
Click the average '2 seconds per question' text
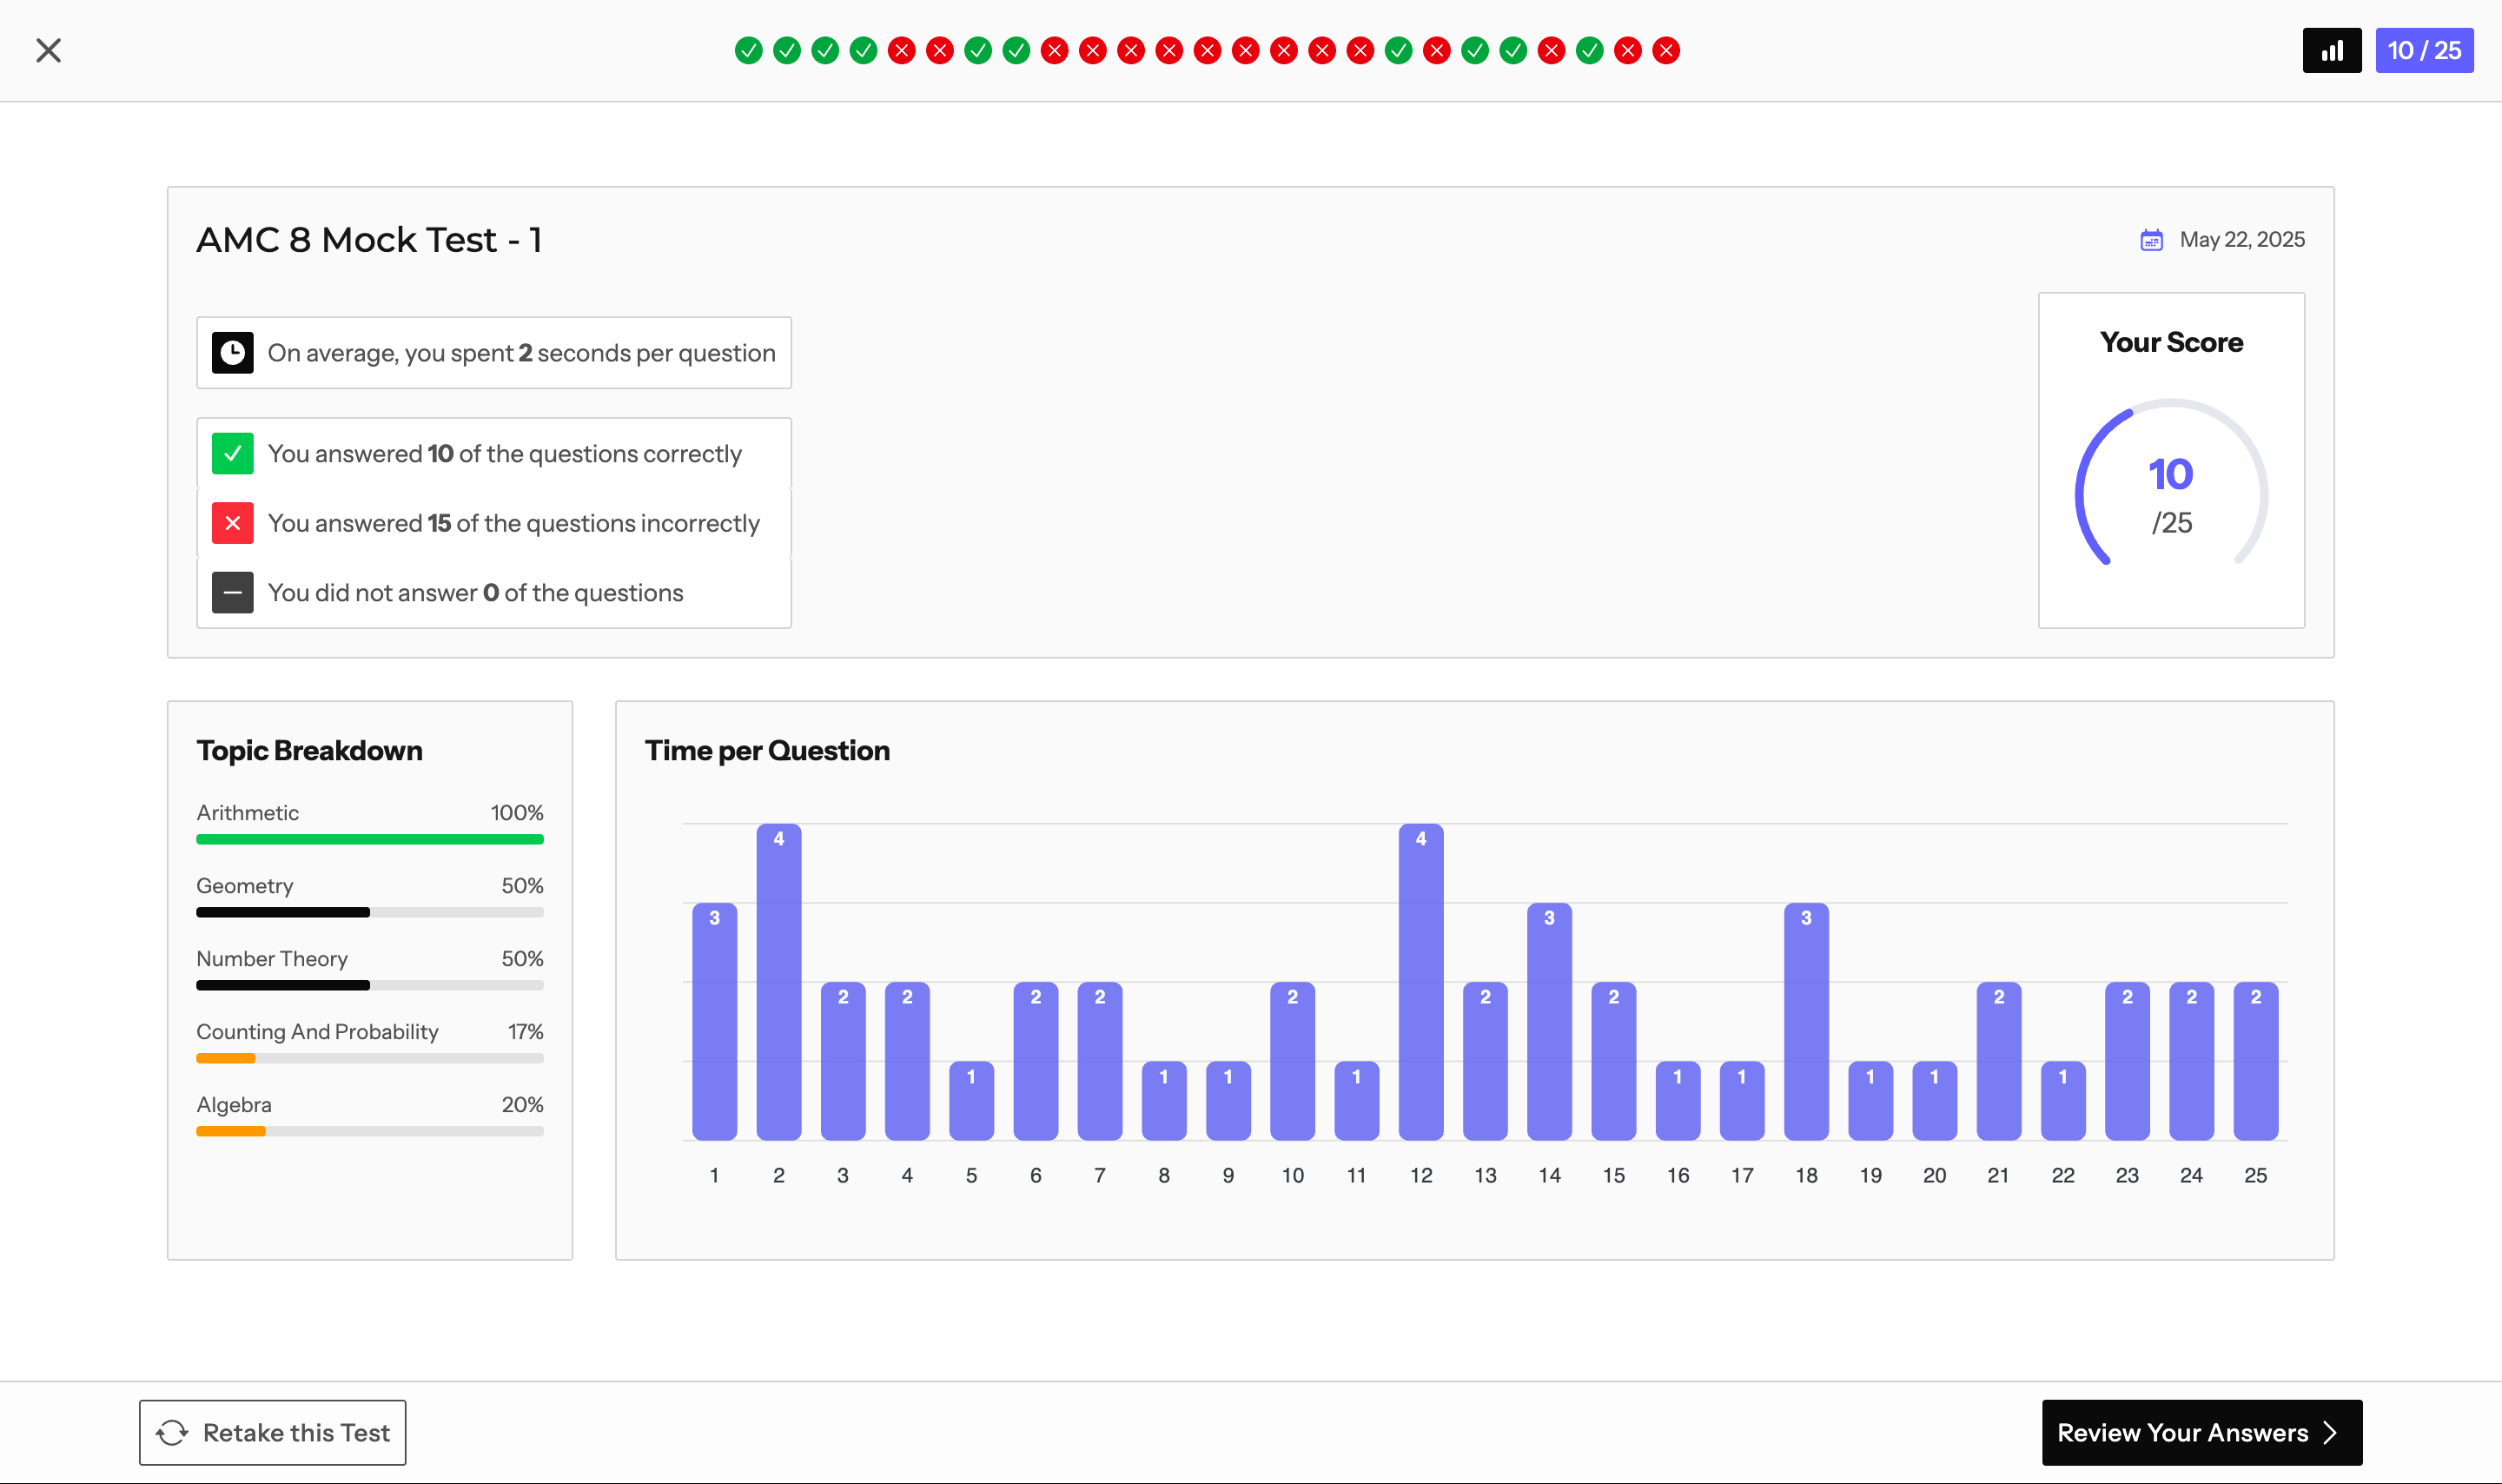pos(646,353)
